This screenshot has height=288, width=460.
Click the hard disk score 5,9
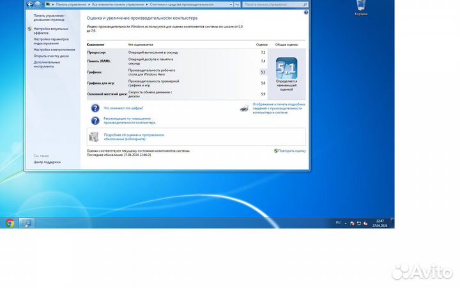263,94
